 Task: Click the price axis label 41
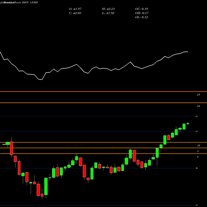point(197,131)
